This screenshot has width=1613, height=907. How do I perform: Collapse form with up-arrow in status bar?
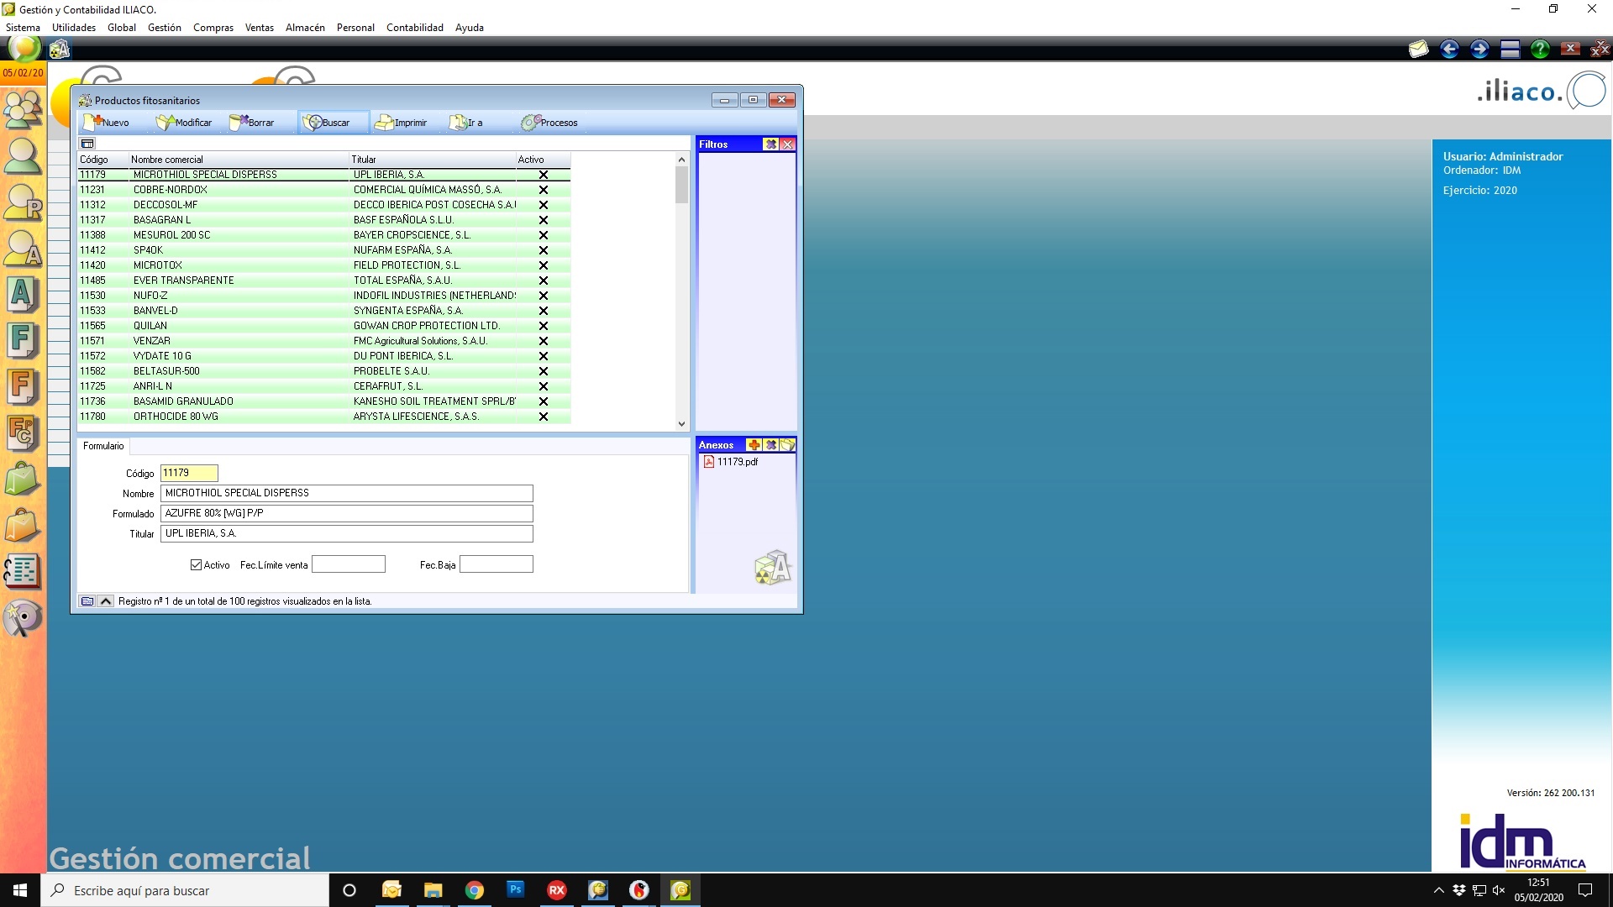pyautogui.click(x=106, y=601)
